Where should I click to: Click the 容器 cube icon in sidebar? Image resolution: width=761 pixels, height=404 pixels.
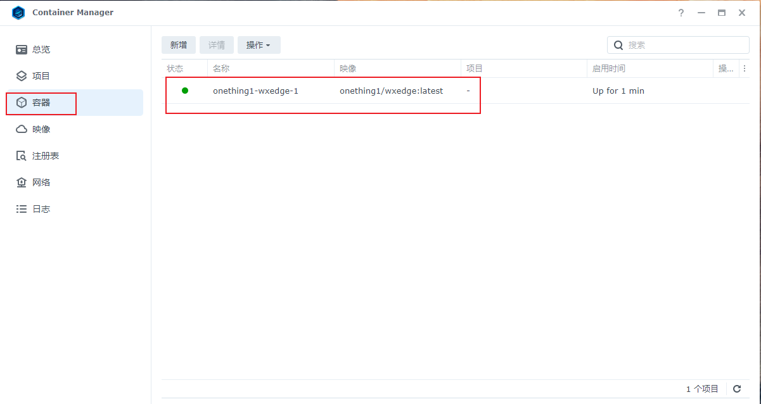(x=22, y=103)
